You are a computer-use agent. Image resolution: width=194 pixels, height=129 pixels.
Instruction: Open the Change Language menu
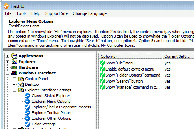pos(90,13)
